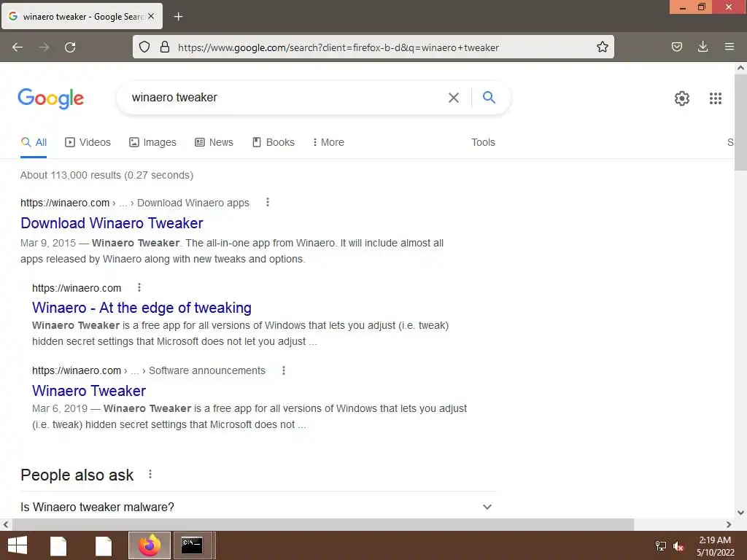Bookmark this page with star

[602, 47]
